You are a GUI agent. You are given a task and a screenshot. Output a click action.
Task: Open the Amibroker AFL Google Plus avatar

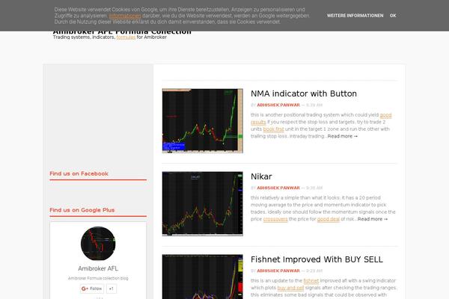click(98, 244)
